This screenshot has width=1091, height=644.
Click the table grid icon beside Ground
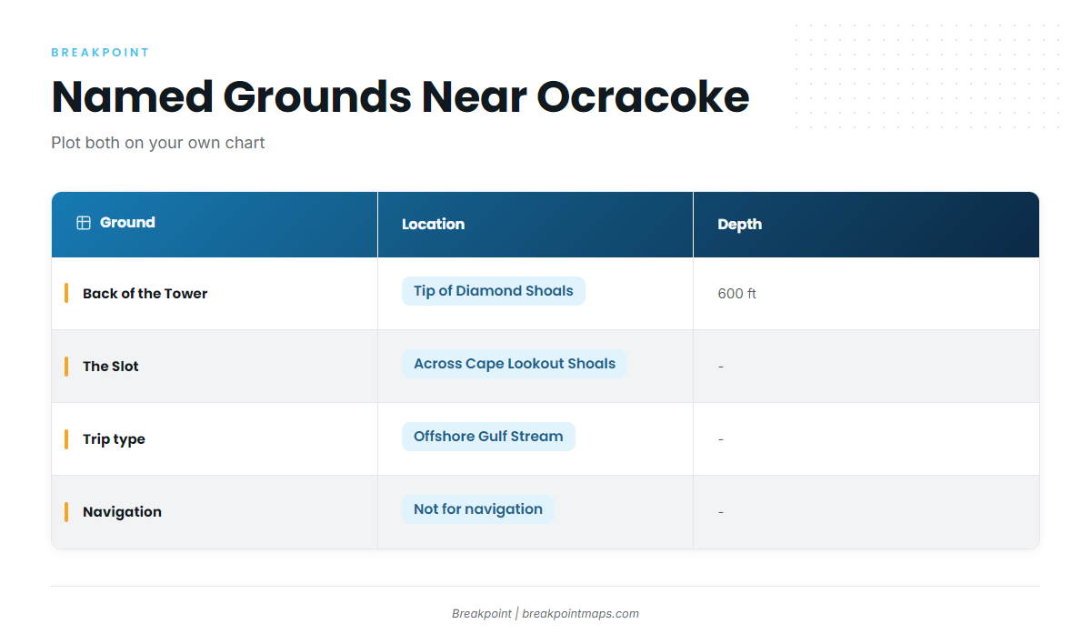click(84, 223)
